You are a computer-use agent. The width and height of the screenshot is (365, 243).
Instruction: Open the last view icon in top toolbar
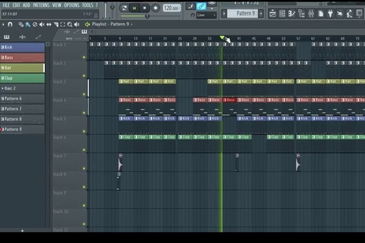pos(359,13)
